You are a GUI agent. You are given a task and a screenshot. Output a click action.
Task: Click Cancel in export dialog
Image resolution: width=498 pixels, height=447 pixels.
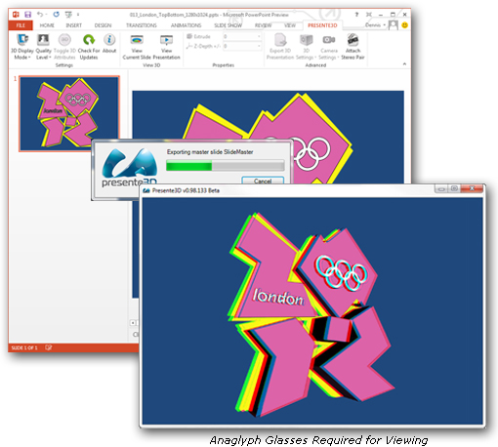263,181
